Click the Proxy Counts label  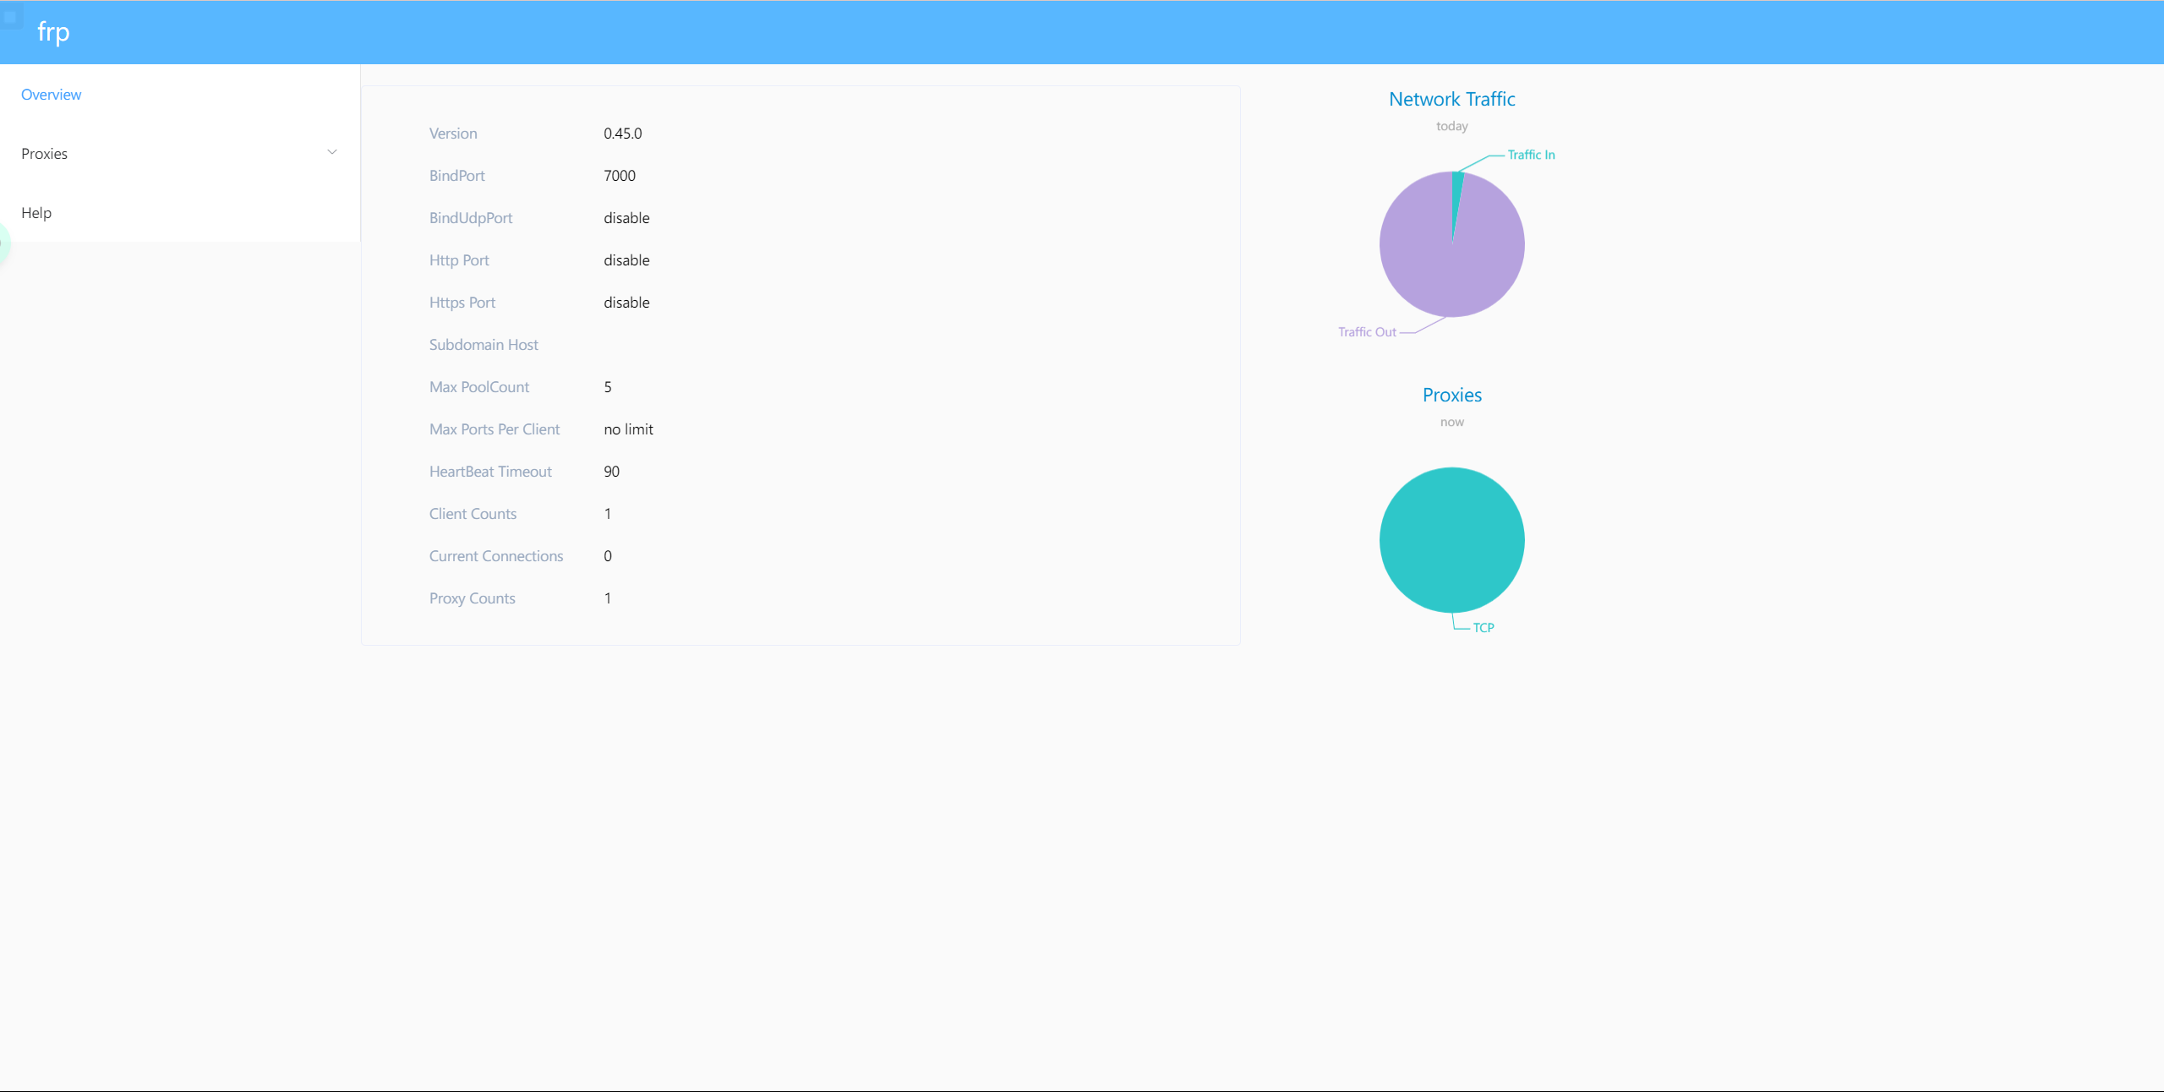coord(472,598)
